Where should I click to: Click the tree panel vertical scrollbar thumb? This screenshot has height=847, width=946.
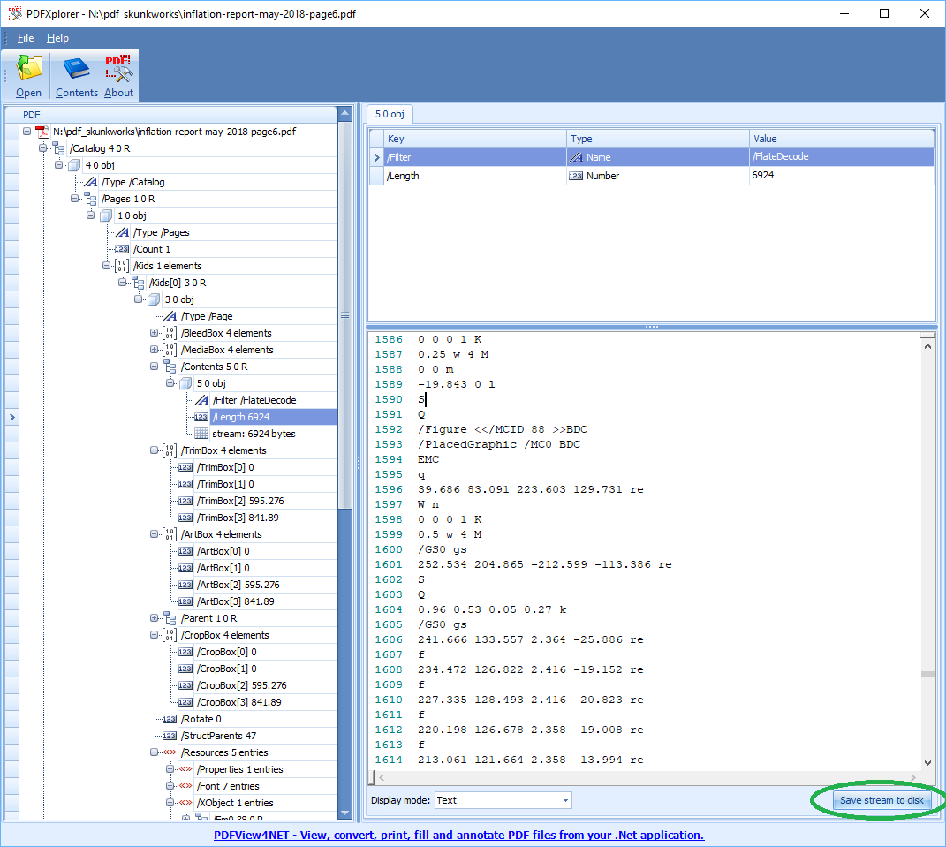tap(345, 315)
